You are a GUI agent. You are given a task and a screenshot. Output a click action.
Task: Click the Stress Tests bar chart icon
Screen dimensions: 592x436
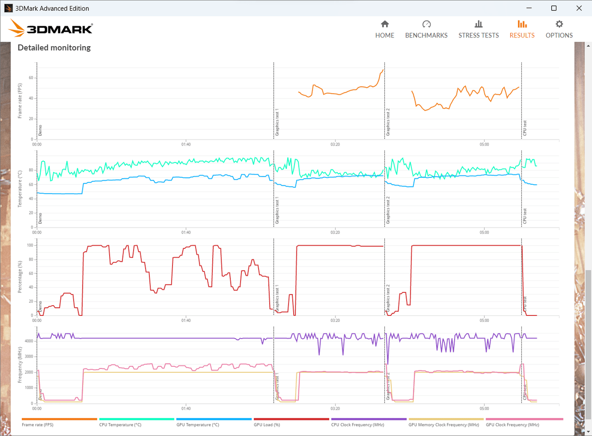coord(479,24)
